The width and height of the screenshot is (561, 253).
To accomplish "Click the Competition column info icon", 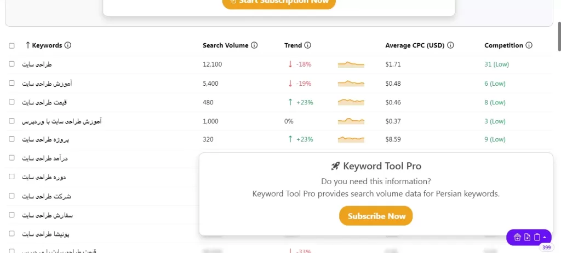I will [529, 45].
